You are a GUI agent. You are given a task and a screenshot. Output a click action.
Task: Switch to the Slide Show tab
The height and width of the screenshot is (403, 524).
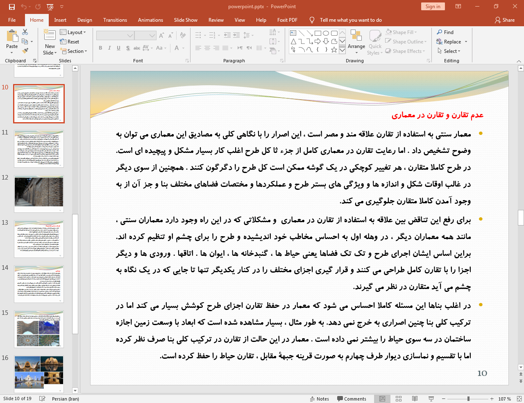point(186,20)
